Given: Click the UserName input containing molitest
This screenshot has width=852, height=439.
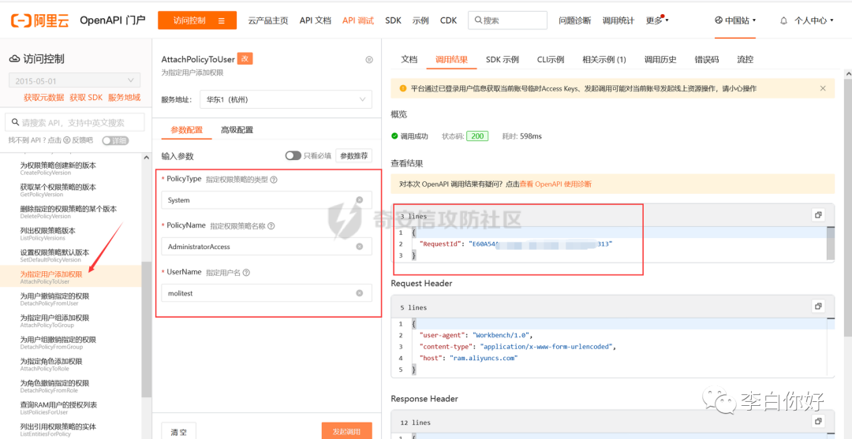Looking at the screenshot, I should [x=267, y=293].
